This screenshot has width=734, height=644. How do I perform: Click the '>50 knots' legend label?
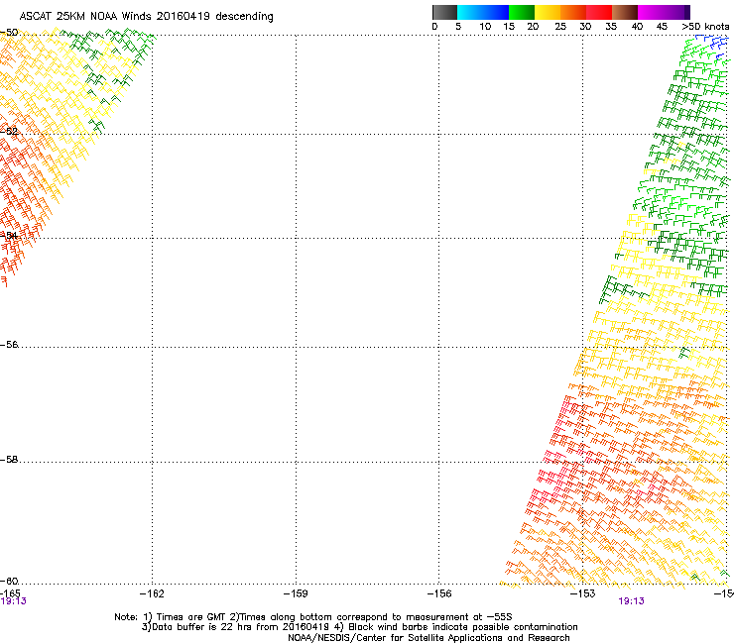pyautogui.click(x=705, y=27)
